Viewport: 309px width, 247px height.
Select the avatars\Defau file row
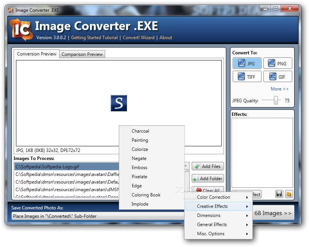[67, 182]
